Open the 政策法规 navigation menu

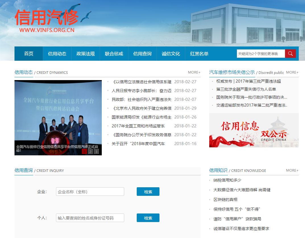pos(86,53)
